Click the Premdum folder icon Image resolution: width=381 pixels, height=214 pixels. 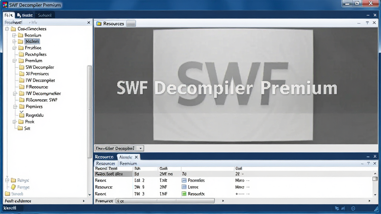point(21,61)
